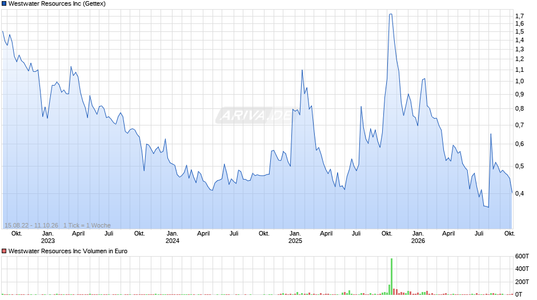
Task: Click the price axis label '0,5'
Action: (519, 166)
